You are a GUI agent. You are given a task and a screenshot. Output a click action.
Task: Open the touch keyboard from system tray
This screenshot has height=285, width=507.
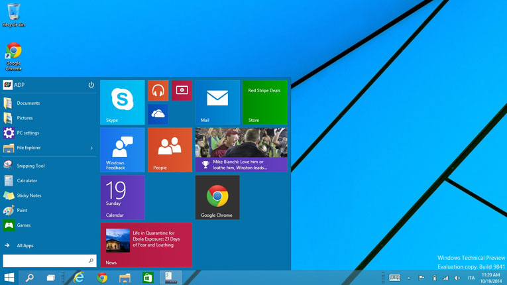(394, 278)
